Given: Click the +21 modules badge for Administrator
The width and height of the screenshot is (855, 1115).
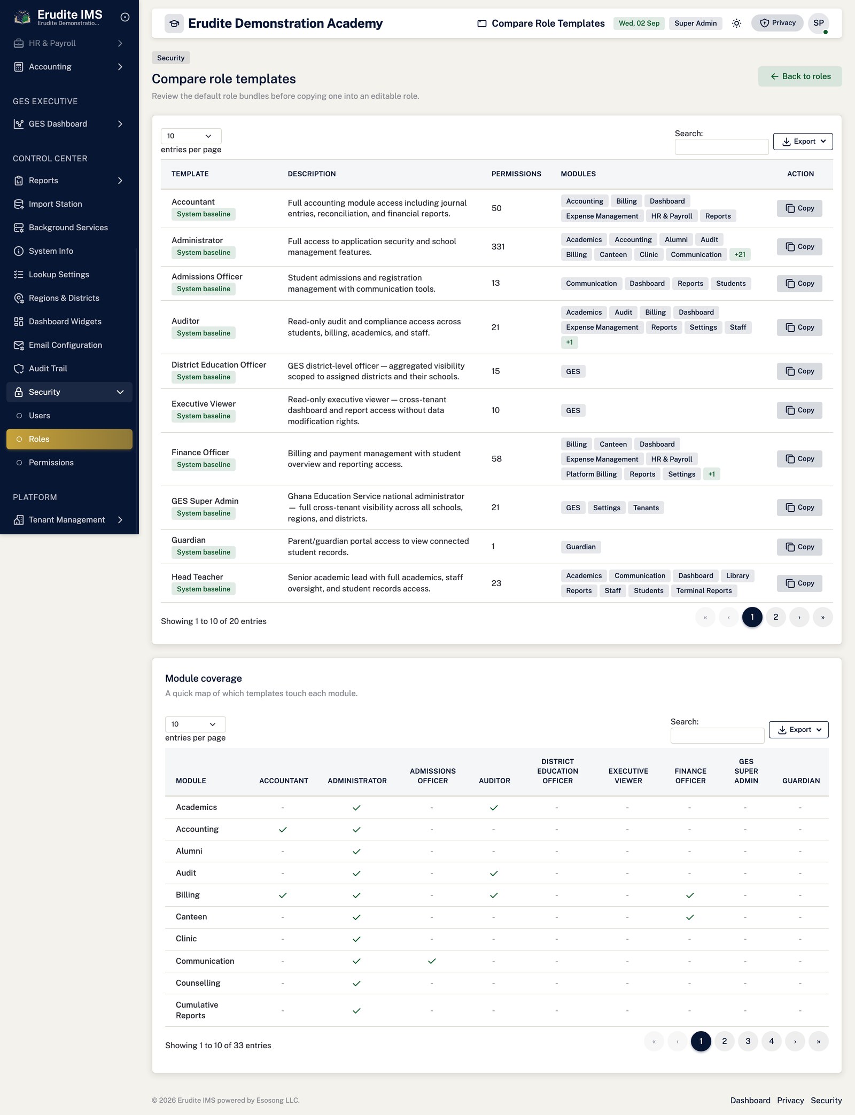Looking at the screenshot, I should coord(740,255).
